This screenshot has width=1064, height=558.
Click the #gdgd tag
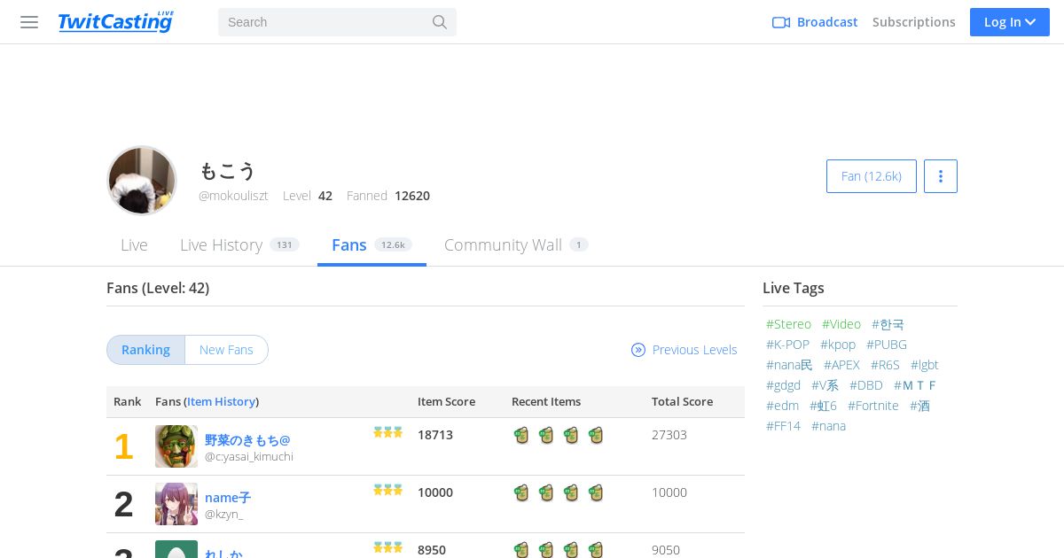[784, 385]
